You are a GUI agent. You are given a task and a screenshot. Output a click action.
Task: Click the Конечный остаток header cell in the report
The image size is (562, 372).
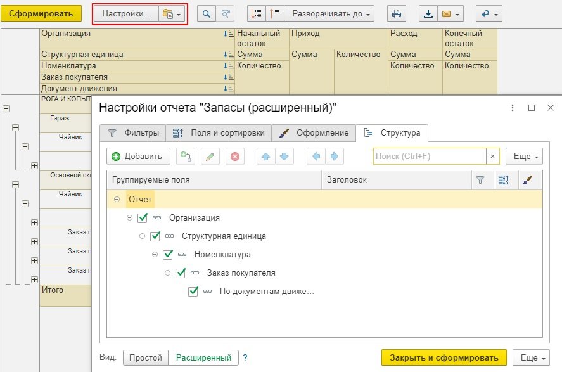click(470, 39)
